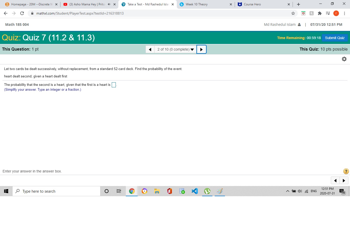Click the Md Rashedul Islam account name
This screenshot has width=350, height=233.
(280, 25)
